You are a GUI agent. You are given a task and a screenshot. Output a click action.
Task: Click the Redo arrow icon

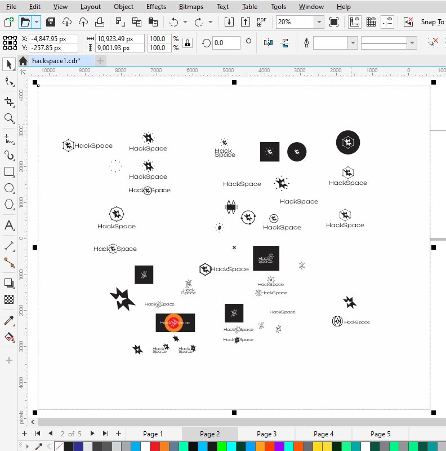[x=199, y=22]
